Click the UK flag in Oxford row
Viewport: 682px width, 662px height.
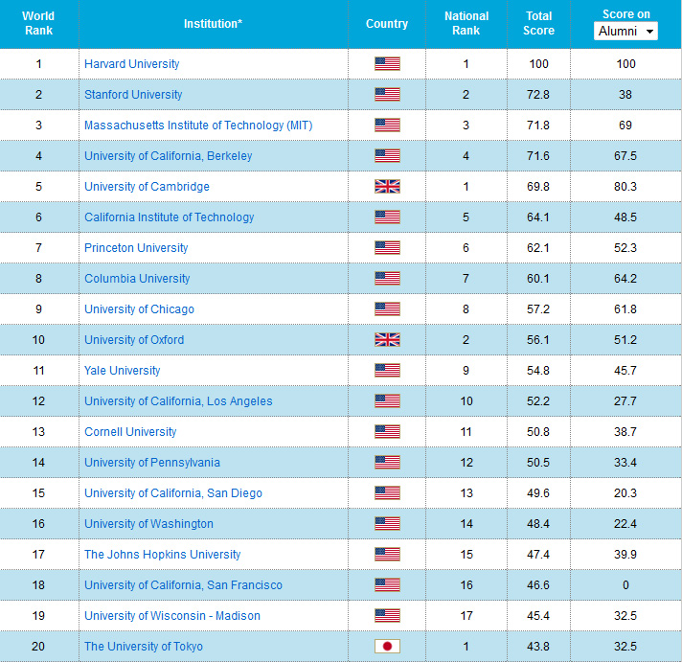tap(387, 340)
